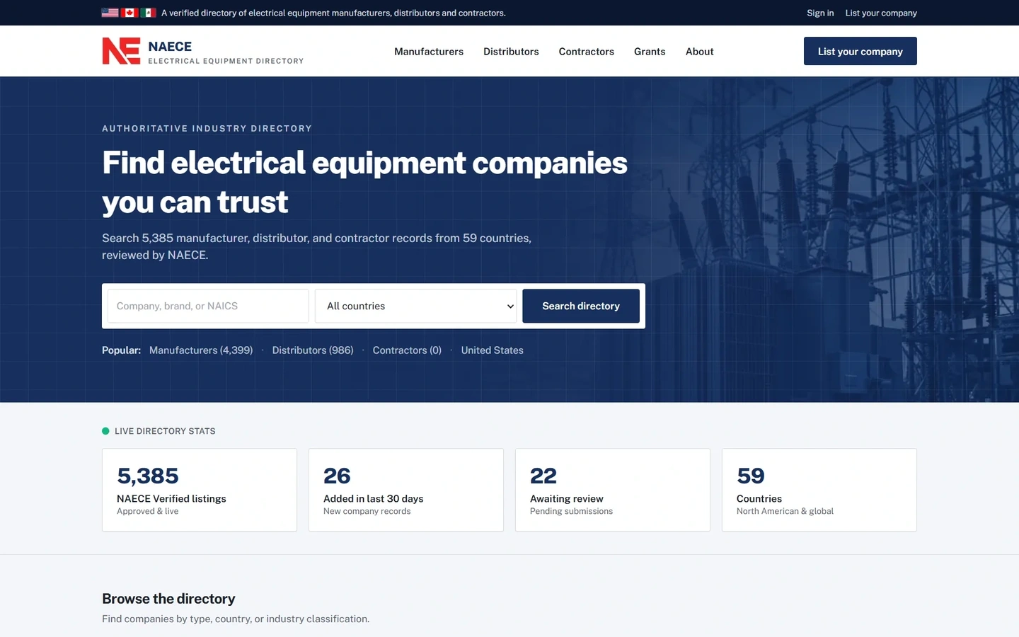This screenshot has height=637, width=1019.
Task: Click the LIVE DIRECTORY STATS label
Action: pos(165,431)
